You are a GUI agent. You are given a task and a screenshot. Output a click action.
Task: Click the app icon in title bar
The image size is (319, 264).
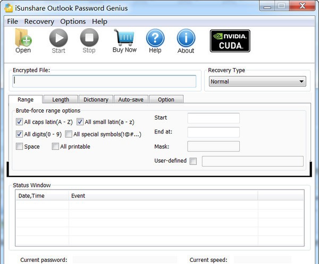click(x=9, y=7)
